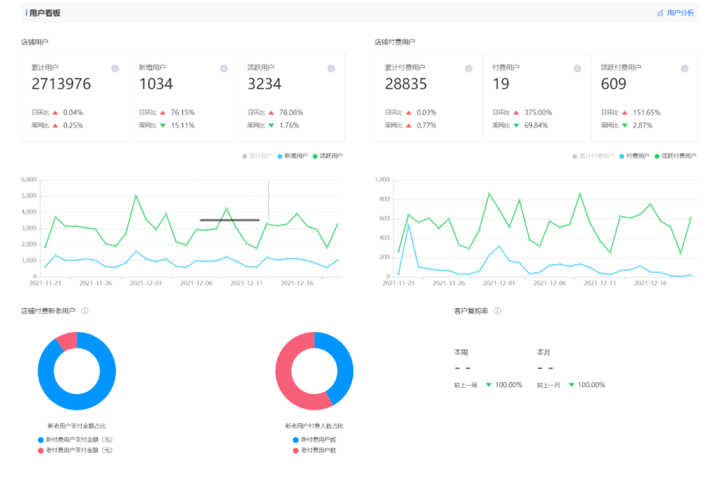The image size is (706, 489).
Task: Show info tooltip for 付费用户 card
Action: click(x=577, y=68)
